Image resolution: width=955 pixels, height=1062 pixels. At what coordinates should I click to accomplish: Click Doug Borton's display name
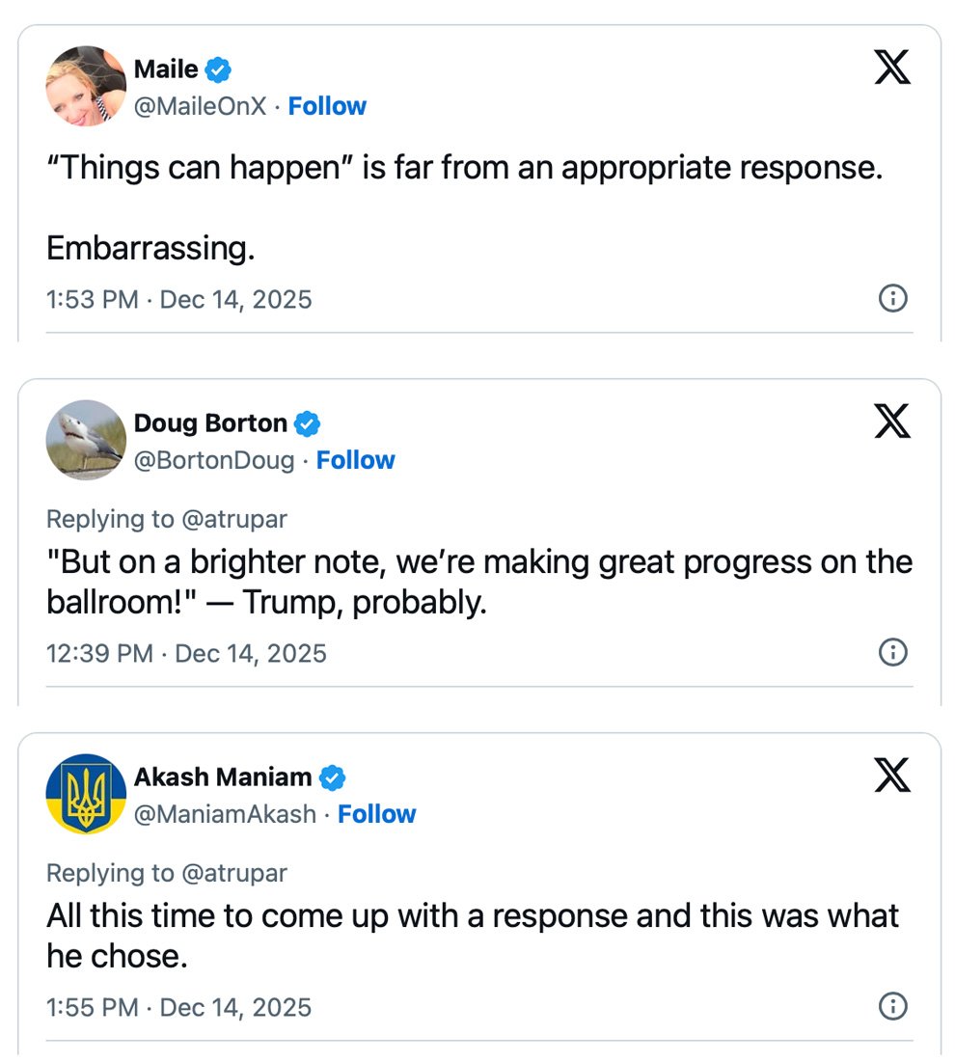click(210, 423)
